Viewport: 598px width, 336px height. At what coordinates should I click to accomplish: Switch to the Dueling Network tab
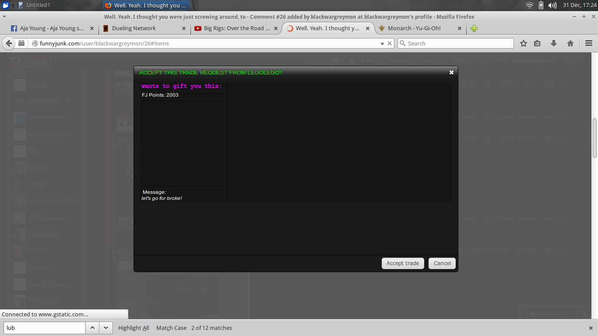[134, 28]
